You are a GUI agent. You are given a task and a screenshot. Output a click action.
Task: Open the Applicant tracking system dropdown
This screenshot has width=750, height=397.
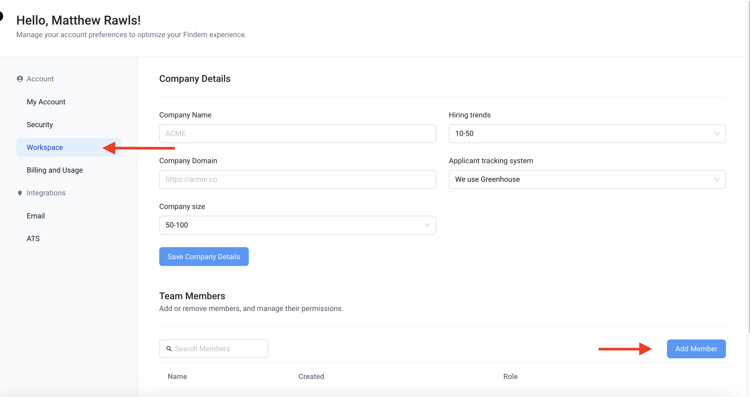coord(587,179)
